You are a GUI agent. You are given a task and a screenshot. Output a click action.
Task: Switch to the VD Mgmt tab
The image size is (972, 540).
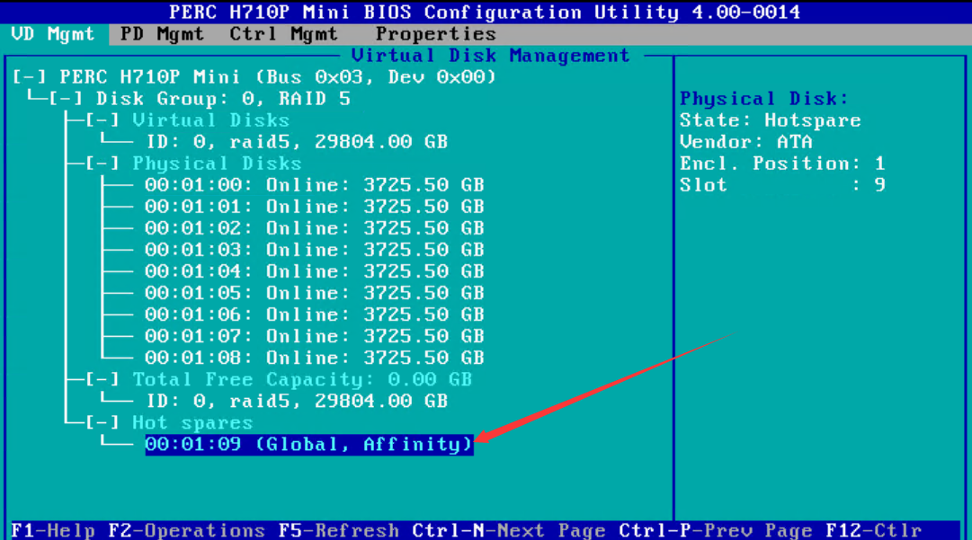click(53, 34)
